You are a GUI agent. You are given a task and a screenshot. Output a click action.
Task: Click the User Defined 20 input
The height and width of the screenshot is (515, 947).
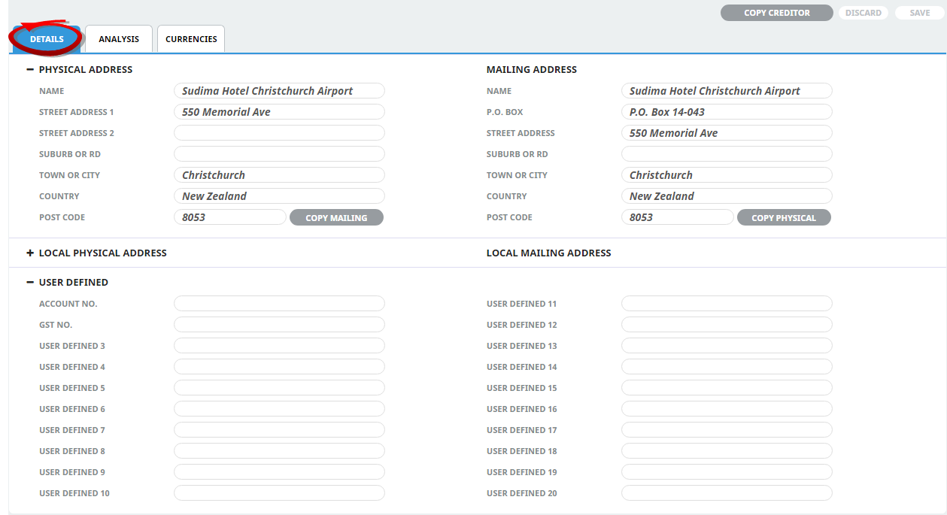pos(726,493)
